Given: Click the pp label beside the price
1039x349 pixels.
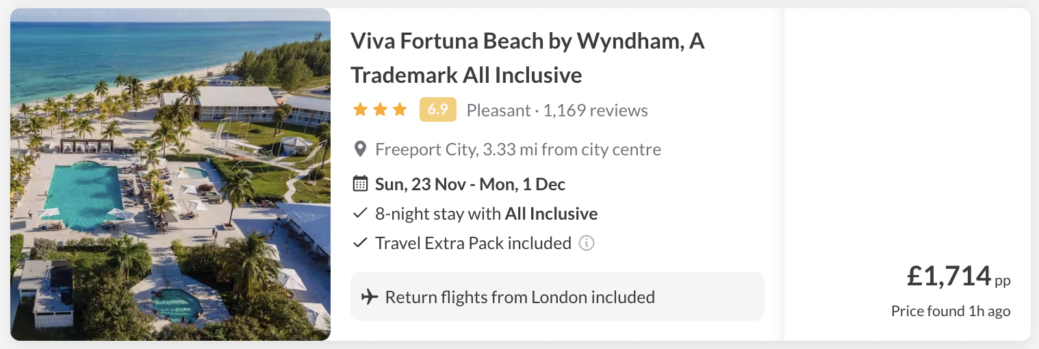Looking at the screenshot, I should click(x=1003, y=281).
